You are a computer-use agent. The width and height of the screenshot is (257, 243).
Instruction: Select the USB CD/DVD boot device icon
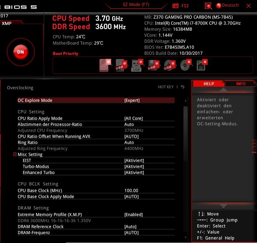click(x=170, y=65)
